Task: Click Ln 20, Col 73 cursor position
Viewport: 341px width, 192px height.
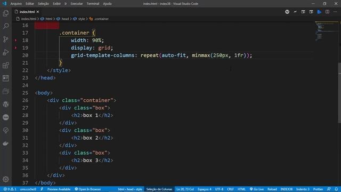Action: [185, 189]
